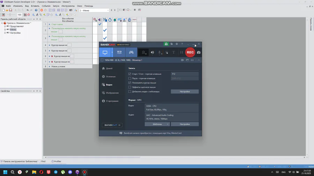Click the pause icon next to REC
Image resolution: width=314 pixels, height=176 pixels.
[x=182, y=53]
